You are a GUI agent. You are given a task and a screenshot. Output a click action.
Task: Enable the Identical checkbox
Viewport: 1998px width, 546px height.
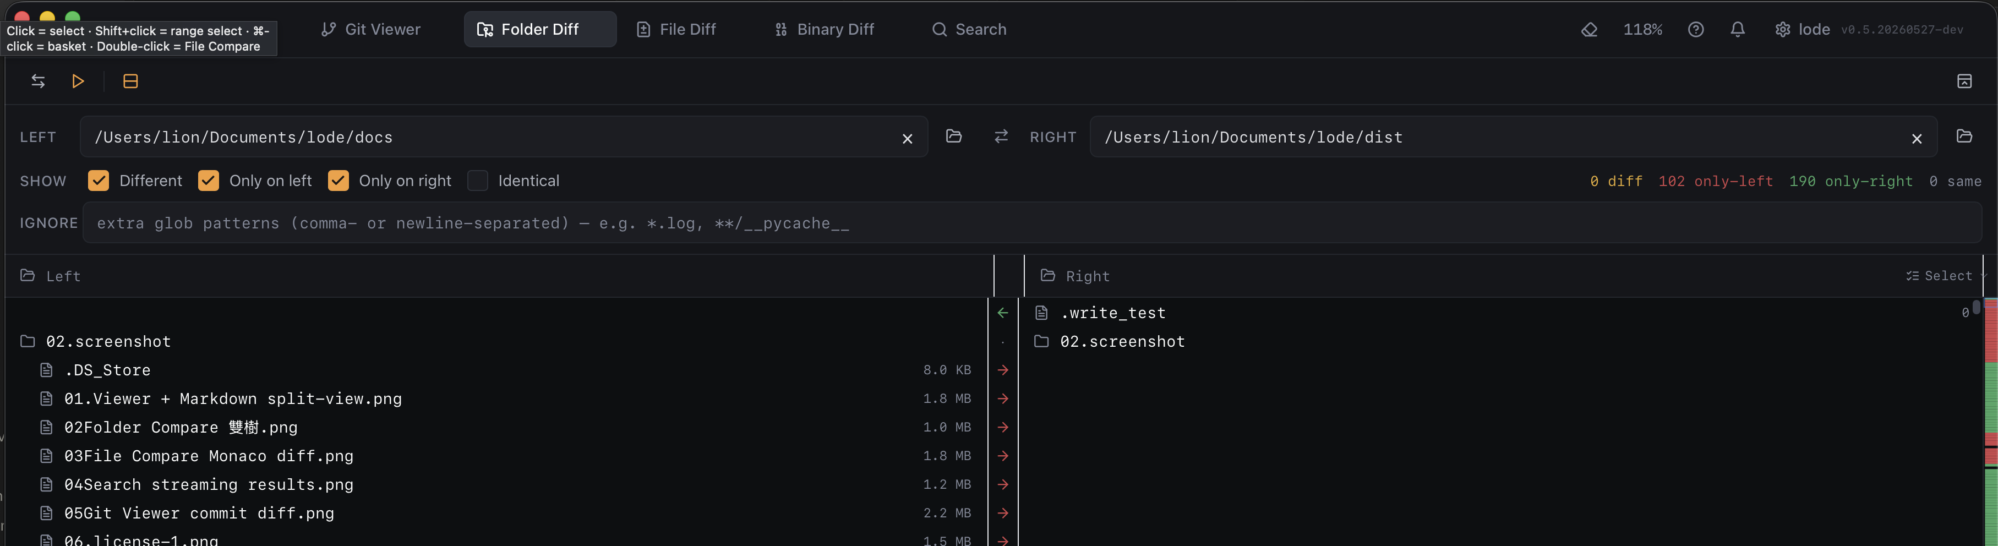pos(478,181)
